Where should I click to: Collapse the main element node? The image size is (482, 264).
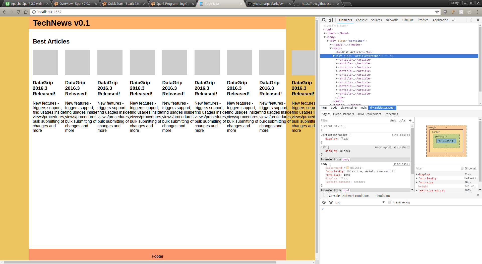331,48
